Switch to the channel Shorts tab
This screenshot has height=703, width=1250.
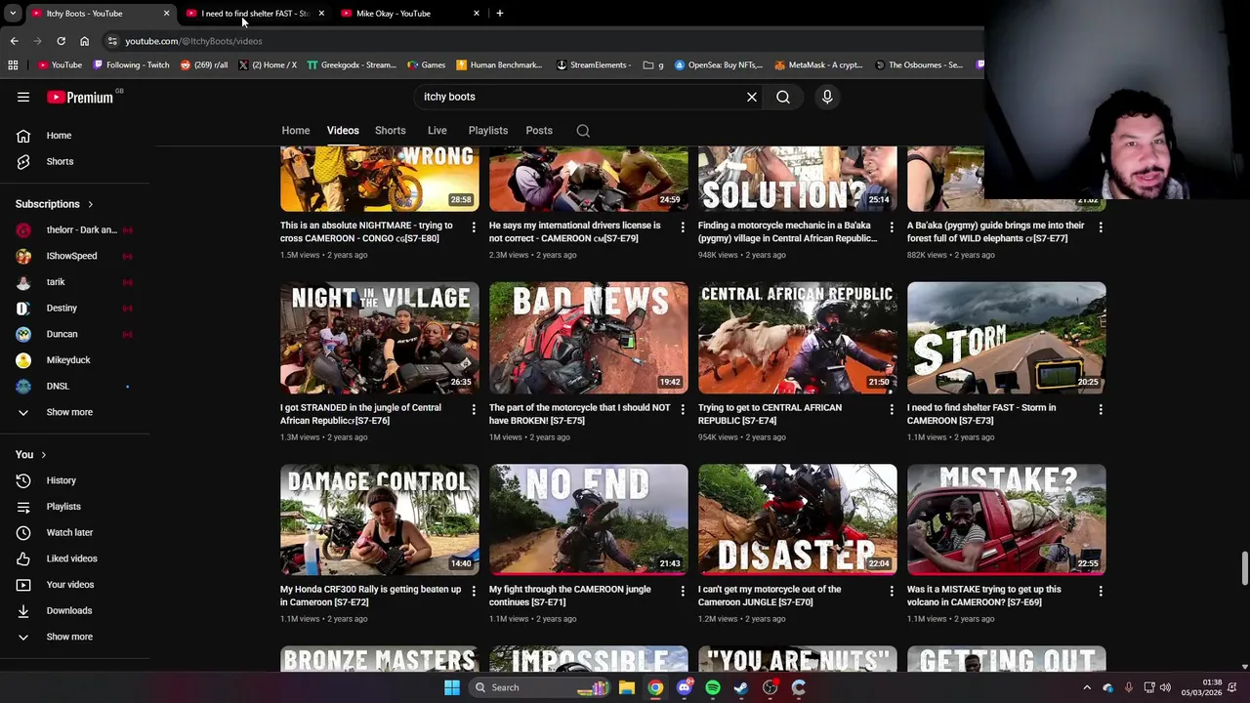point(391,131)
